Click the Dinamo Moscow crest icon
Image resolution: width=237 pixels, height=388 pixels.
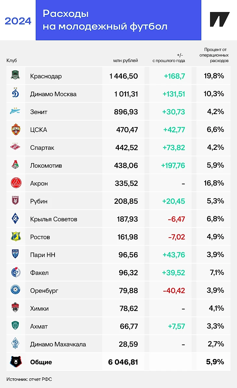coord(15,93)
